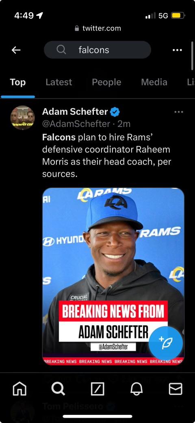The height and width of the screenshot is (423, 195).
Task: Select the Top tab
Action: pos(18,82)
